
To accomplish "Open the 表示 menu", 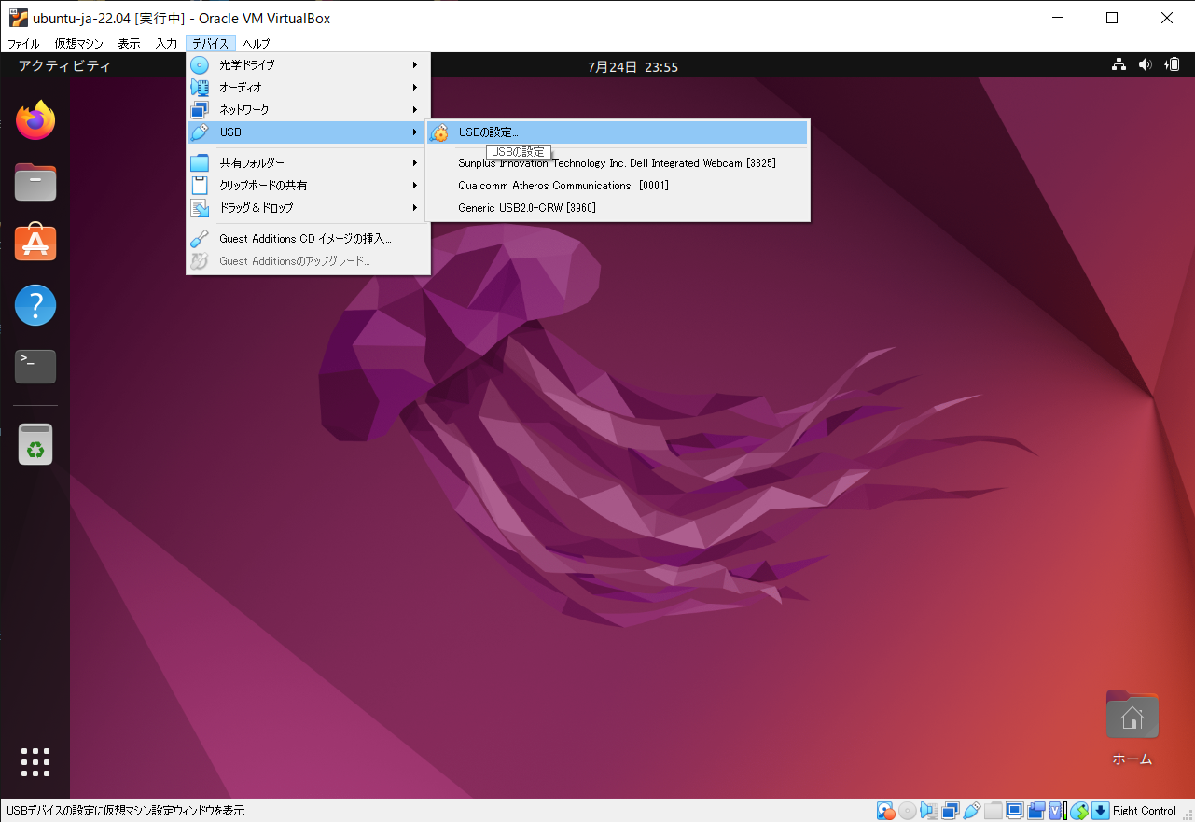I will (x=129, y=44).
